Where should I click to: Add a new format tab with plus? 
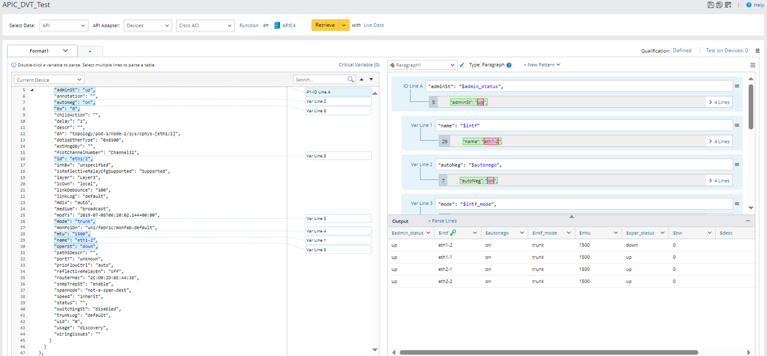tap(90, 52)
